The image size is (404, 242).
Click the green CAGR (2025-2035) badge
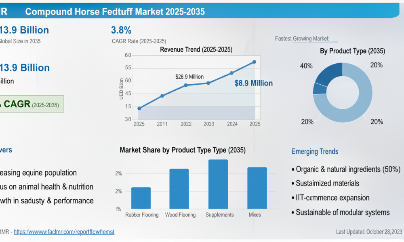(x=32, y=104)
